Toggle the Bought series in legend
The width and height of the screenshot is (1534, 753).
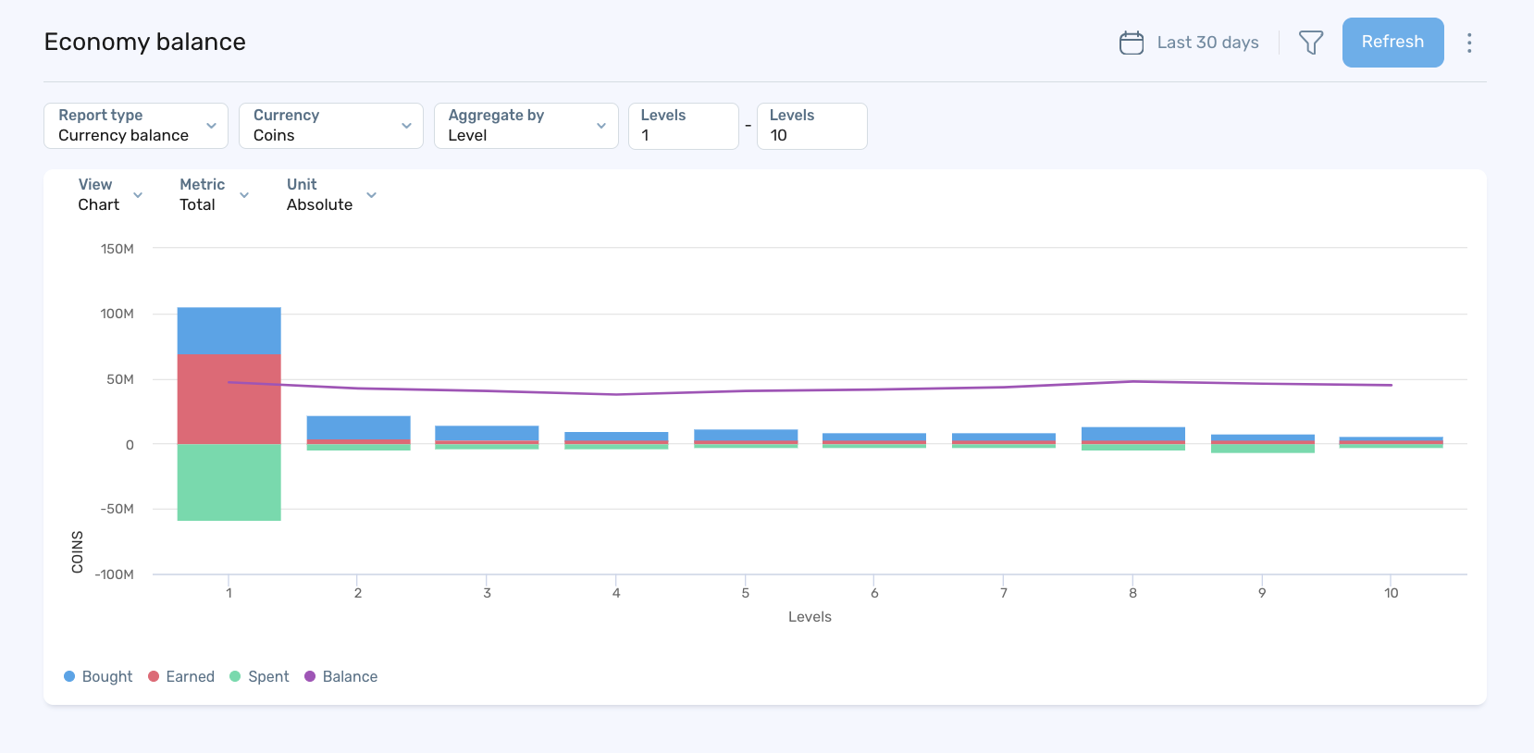coord(98,676)
